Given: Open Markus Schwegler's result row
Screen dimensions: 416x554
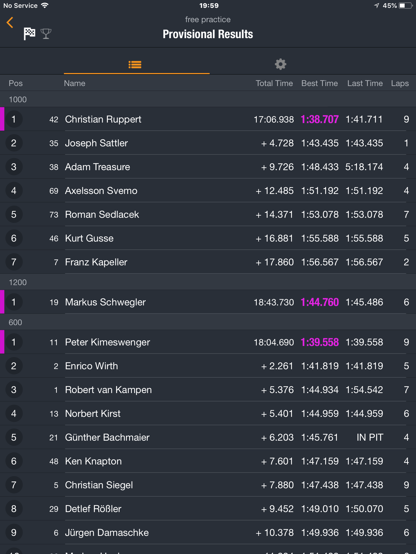Looking at the screenshot, I should (208, 302).
